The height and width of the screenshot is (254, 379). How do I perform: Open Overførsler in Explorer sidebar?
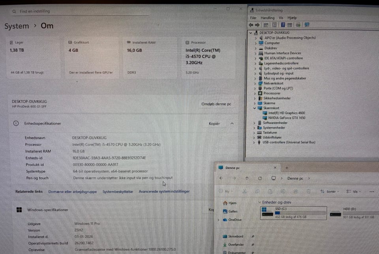[233, 245]
